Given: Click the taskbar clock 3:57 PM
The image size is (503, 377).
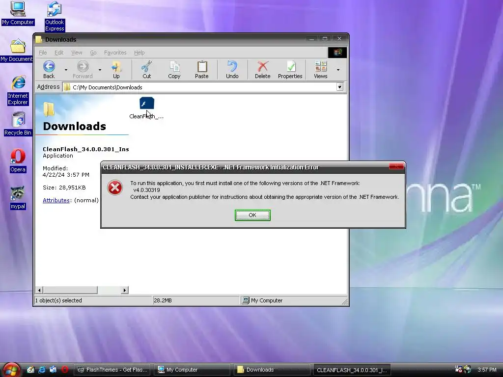Looking at the screenshot, I should [487, 370].
